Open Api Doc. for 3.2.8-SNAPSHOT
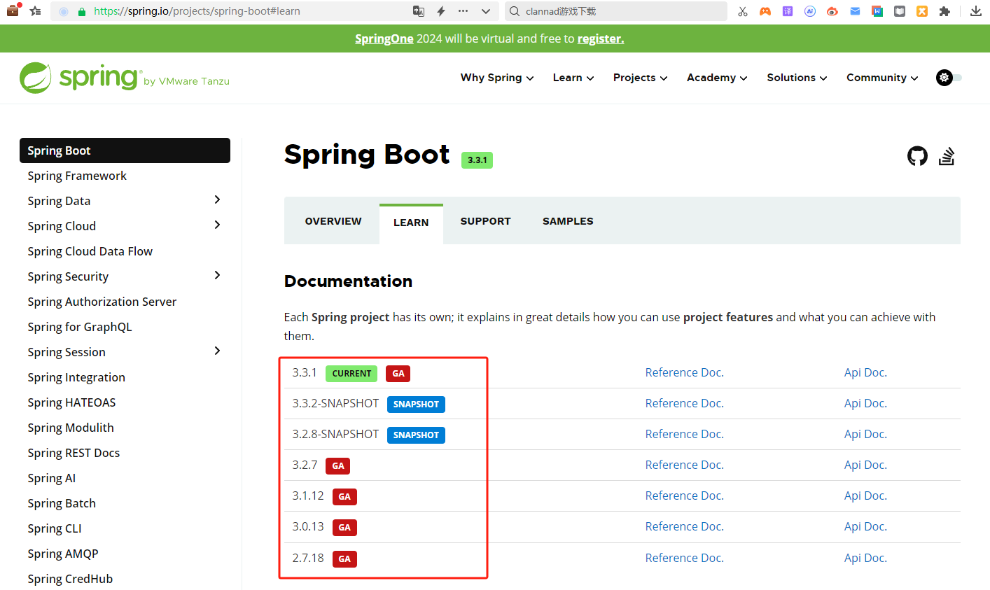 tap(865, 435)
